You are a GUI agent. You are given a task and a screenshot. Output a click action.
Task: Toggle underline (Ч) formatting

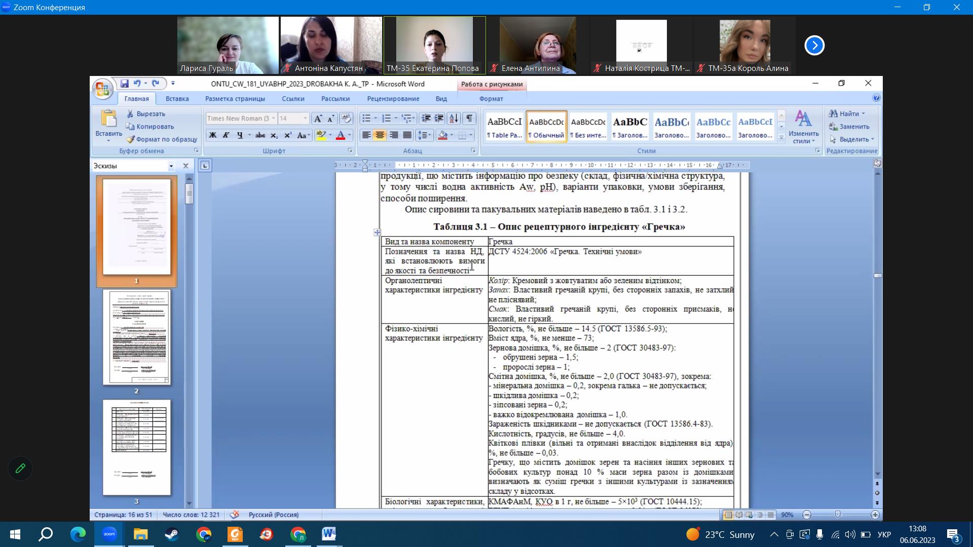coord(240,135)
